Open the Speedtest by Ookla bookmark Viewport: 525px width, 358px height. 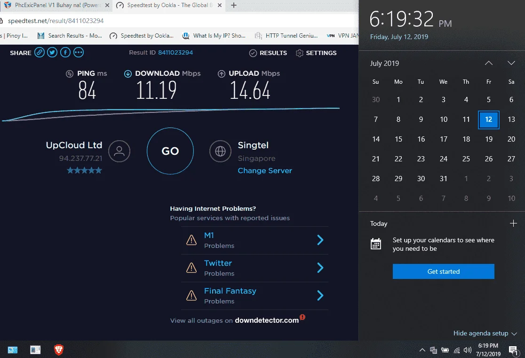[142, 35]
